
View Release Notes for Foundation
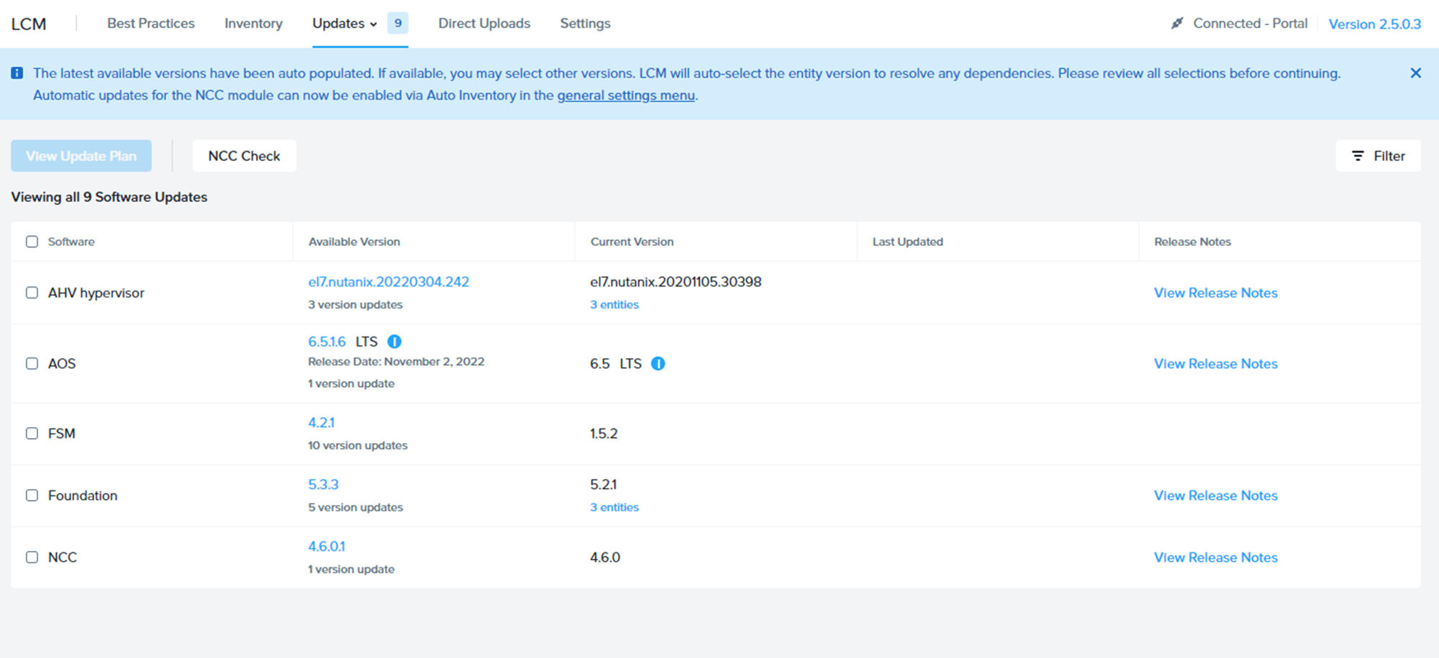pyautogui.click(x=1216, y=495)
